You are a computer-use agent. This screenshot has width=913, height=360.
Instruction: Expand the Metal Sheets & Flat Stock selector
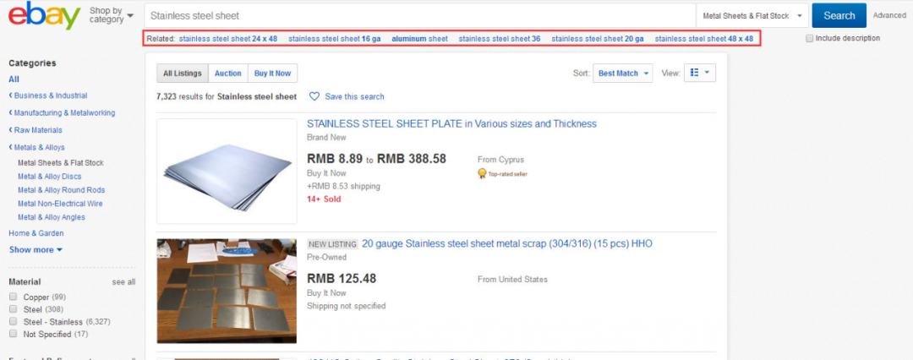tap(752, 16)
